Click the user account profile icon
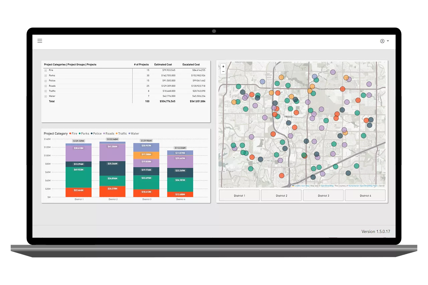Screen dimensions: 428x285 (382, 41)
